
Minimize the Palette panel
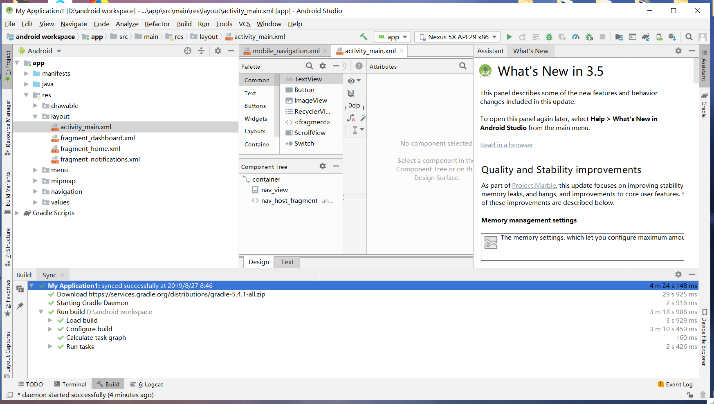pos(336,66)
